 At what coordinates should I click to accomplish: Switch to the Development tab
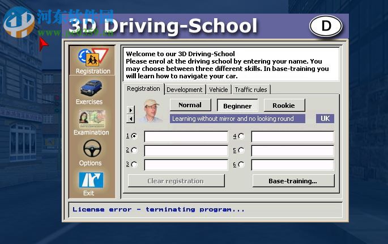(x=185, y=90)
